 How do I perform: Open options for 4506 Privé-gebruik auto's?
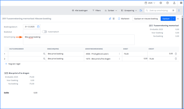pyautogui.click(x=119, y=54)
